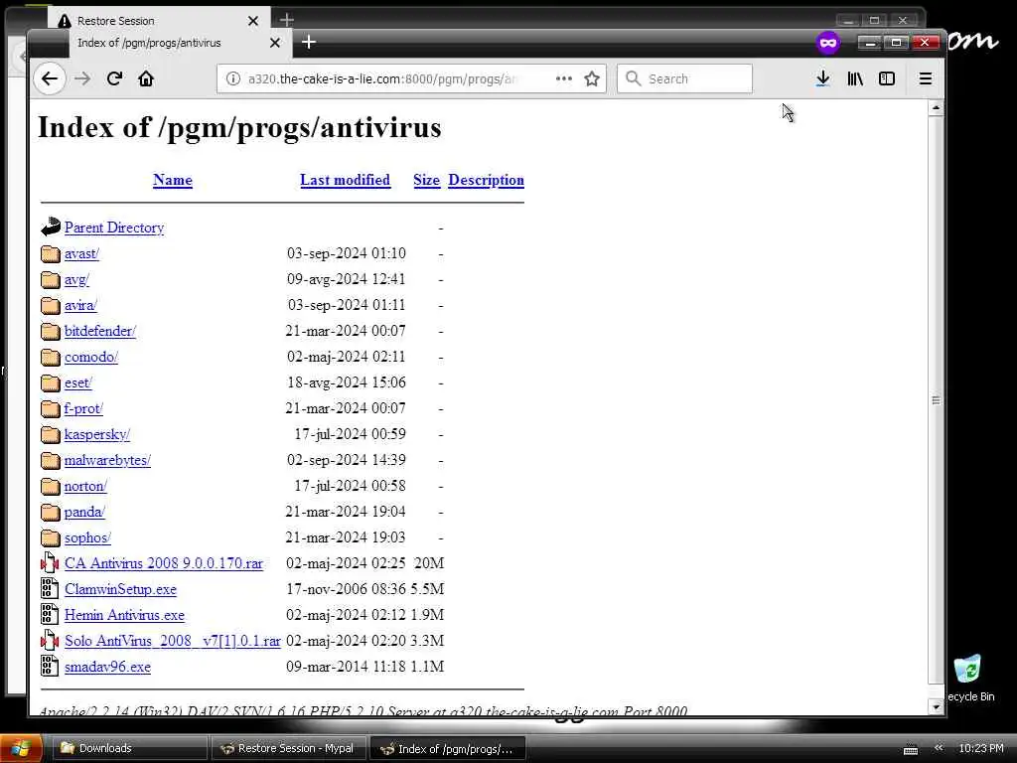The image size is (1017, 763).
Task: Switch to Restore Session - Mypal taskbar button
Action: pos(289,749)
